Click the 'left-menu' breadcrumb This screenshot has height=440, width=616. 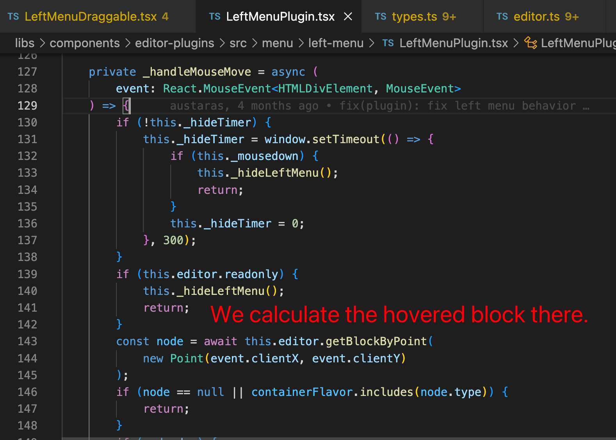[x=336, y=43]
